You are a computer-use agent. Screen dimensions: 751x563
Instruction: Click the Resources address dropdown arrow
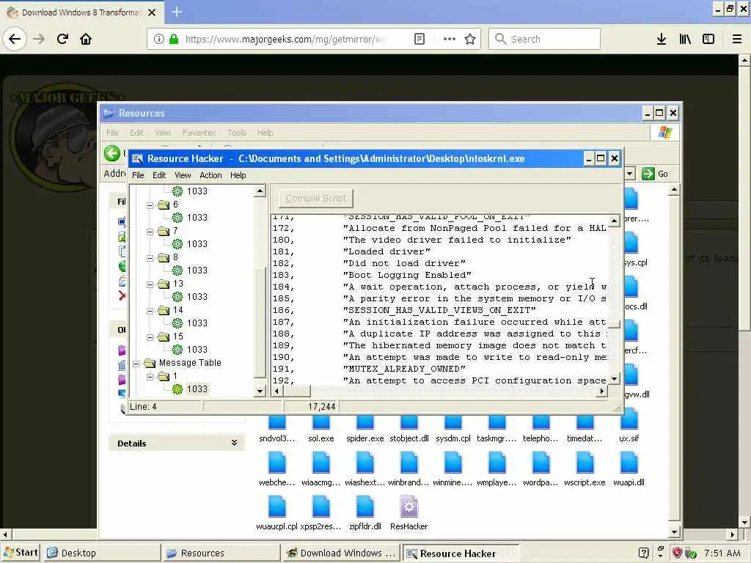tap(630, 174)
